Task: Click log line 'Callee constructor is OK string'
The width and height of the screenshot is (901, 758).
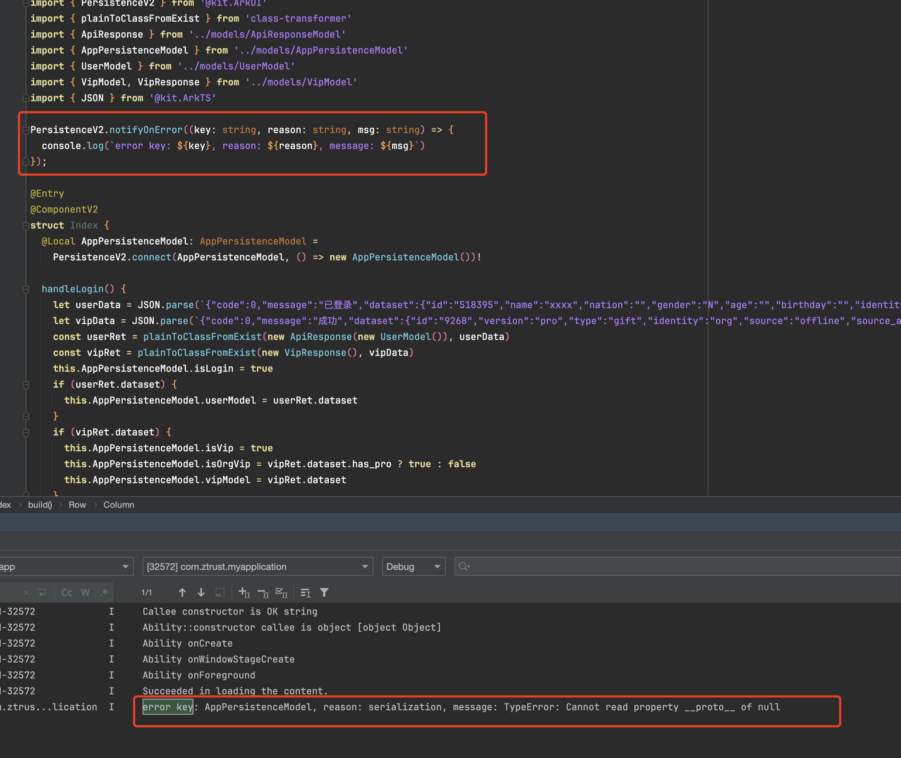Action: pos(230,612)
